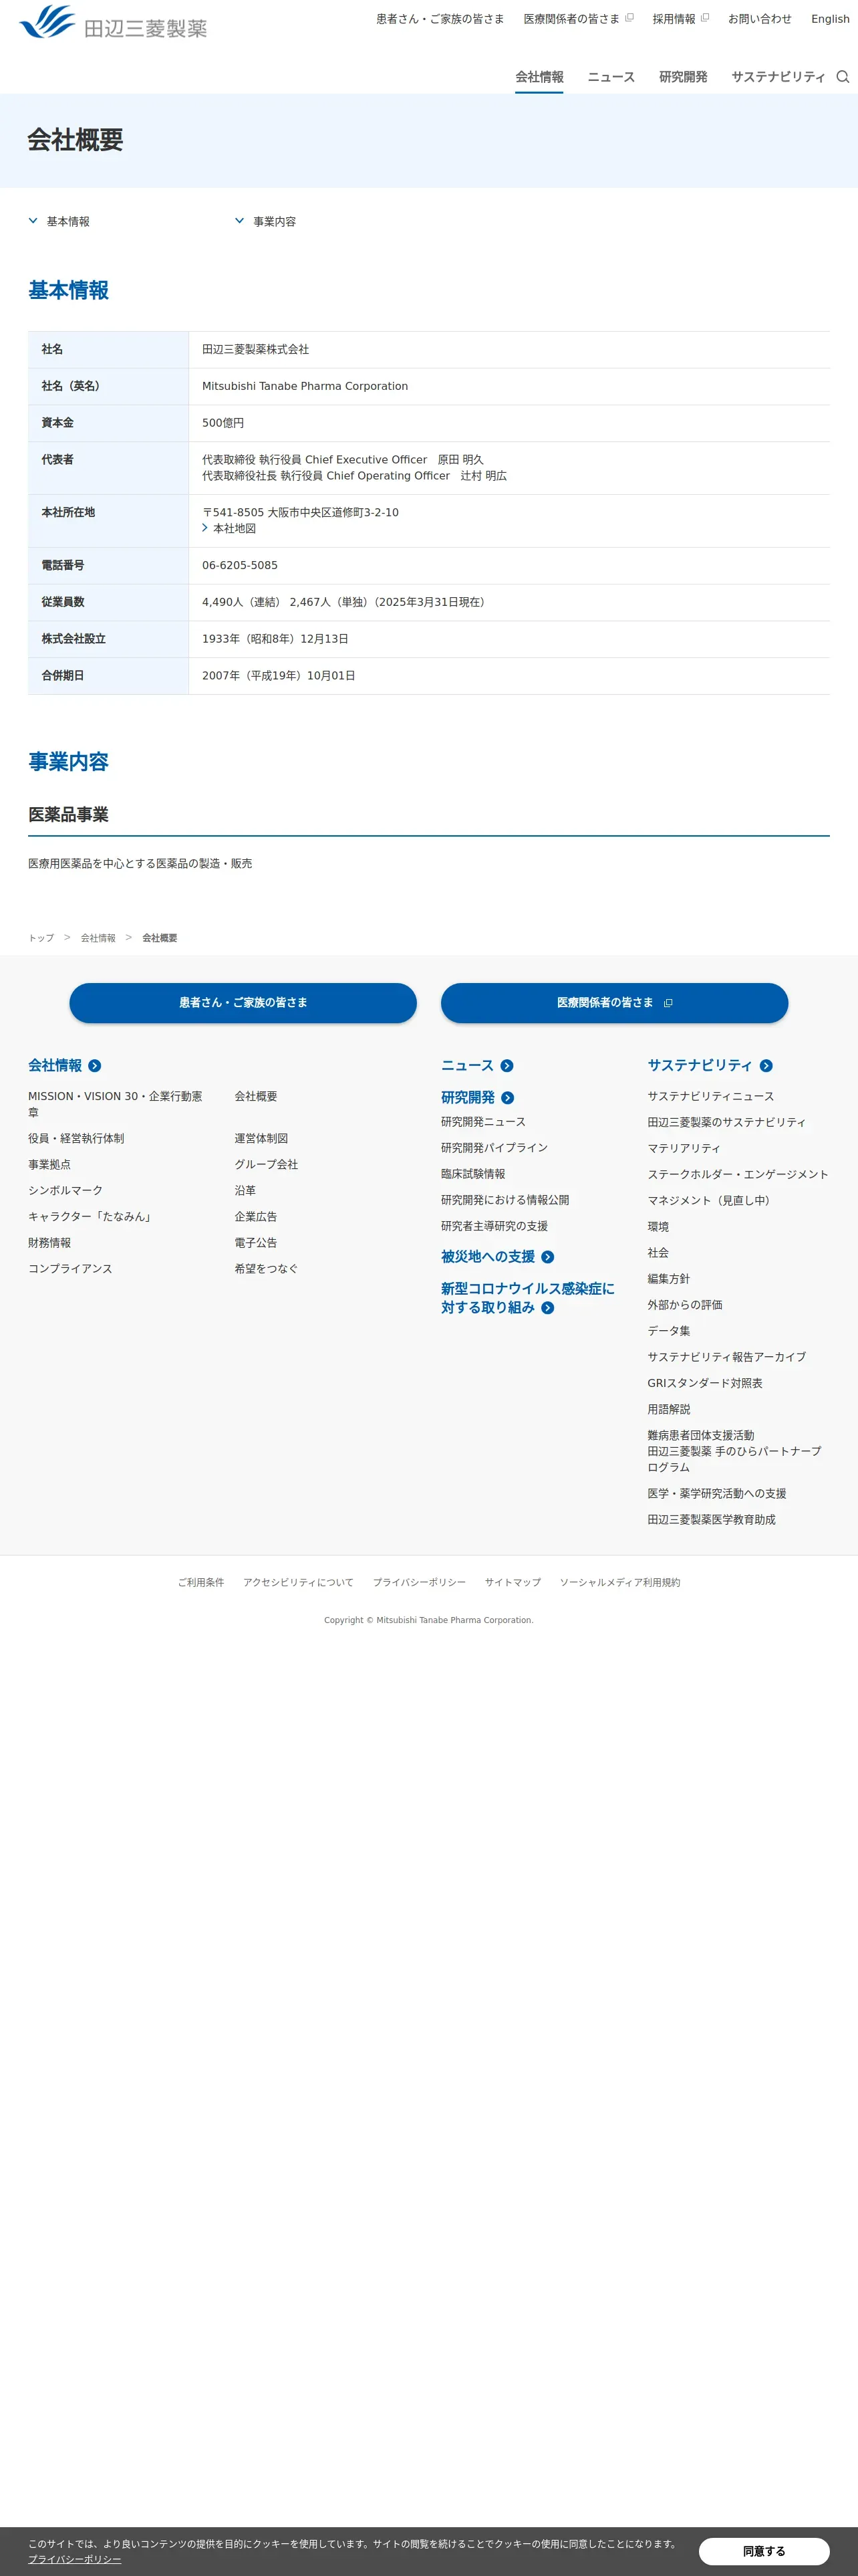Click the arrow icon beside footer サステナビリティ

(x=766, y=1066)
